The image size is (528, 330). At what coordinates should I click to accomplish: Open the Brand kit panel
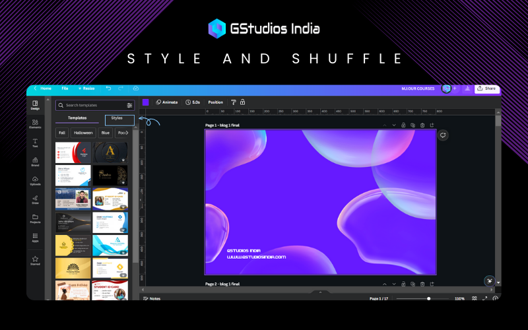pos(35,161)
